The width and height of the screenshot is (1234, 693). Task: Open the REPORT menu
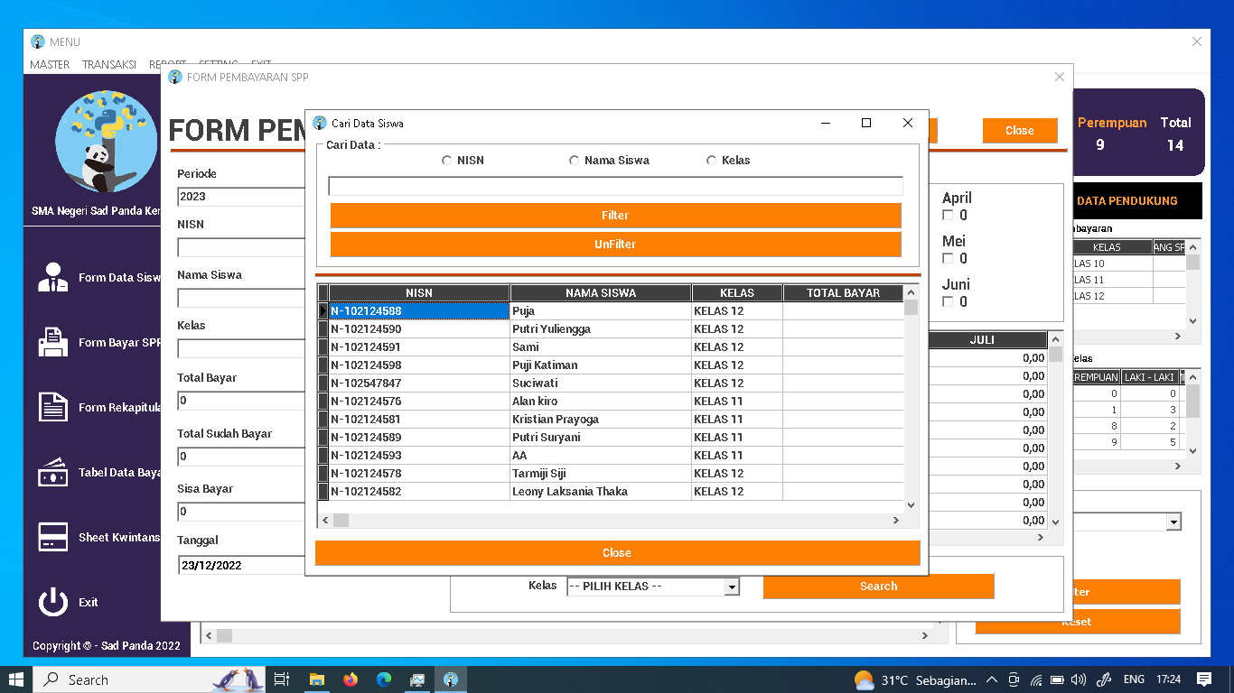167,64
